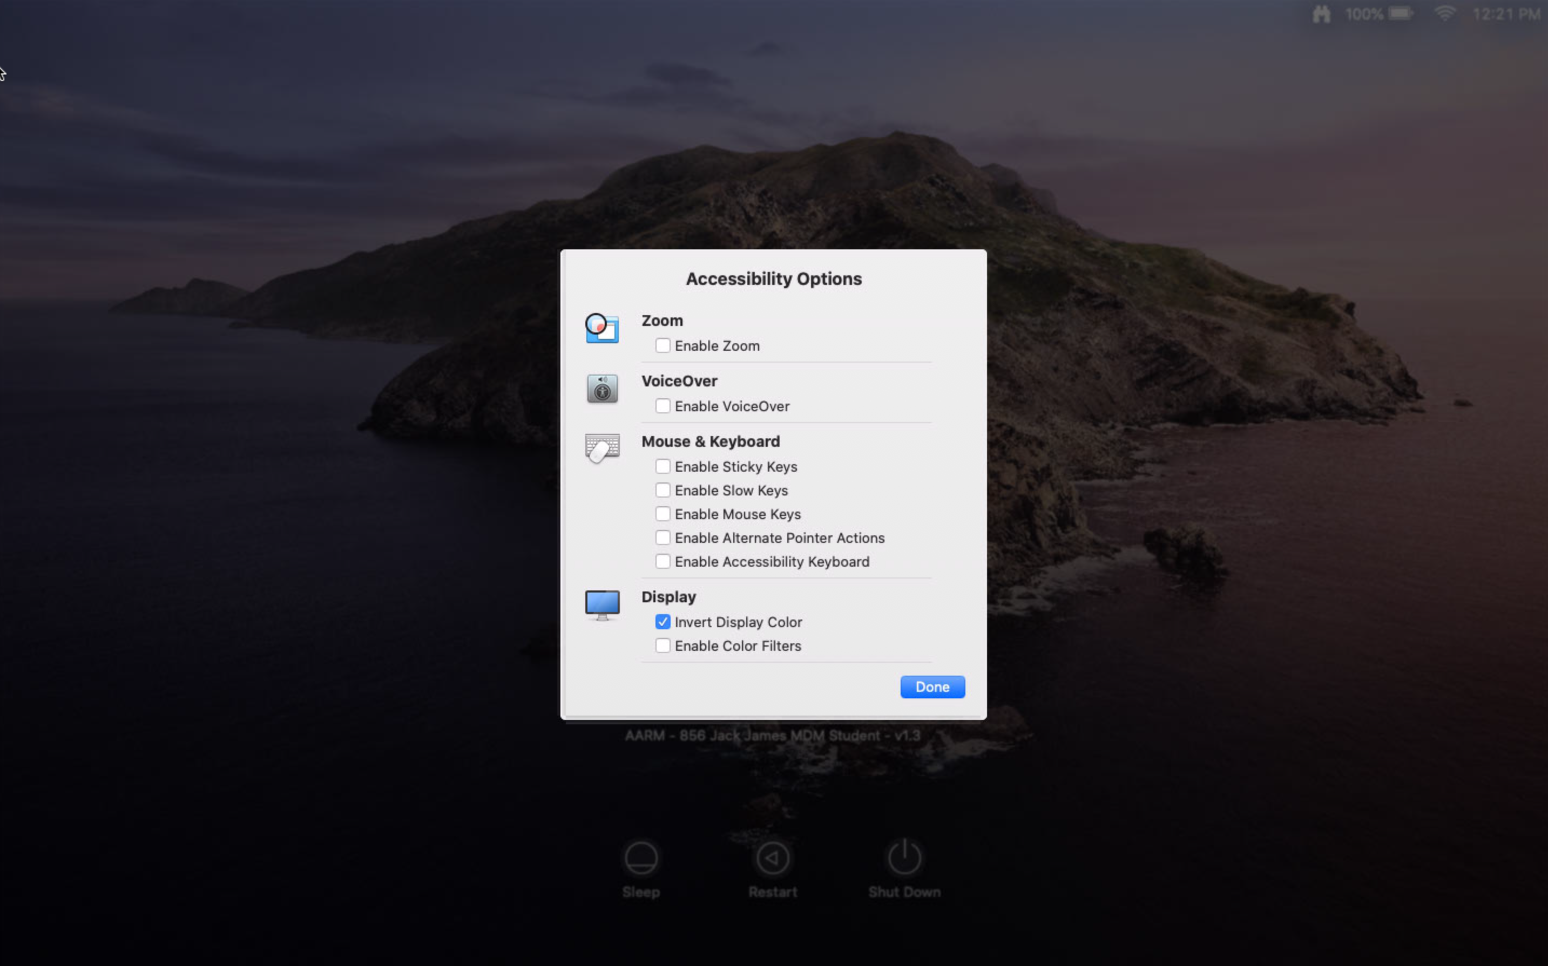Click the battery status icon

[1400, 14]
